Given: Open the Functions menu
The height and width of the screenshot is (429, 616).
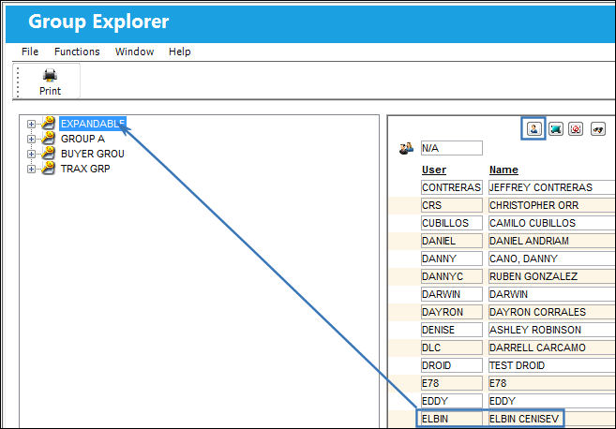Looking at the screenshot, I should (77, 52).
